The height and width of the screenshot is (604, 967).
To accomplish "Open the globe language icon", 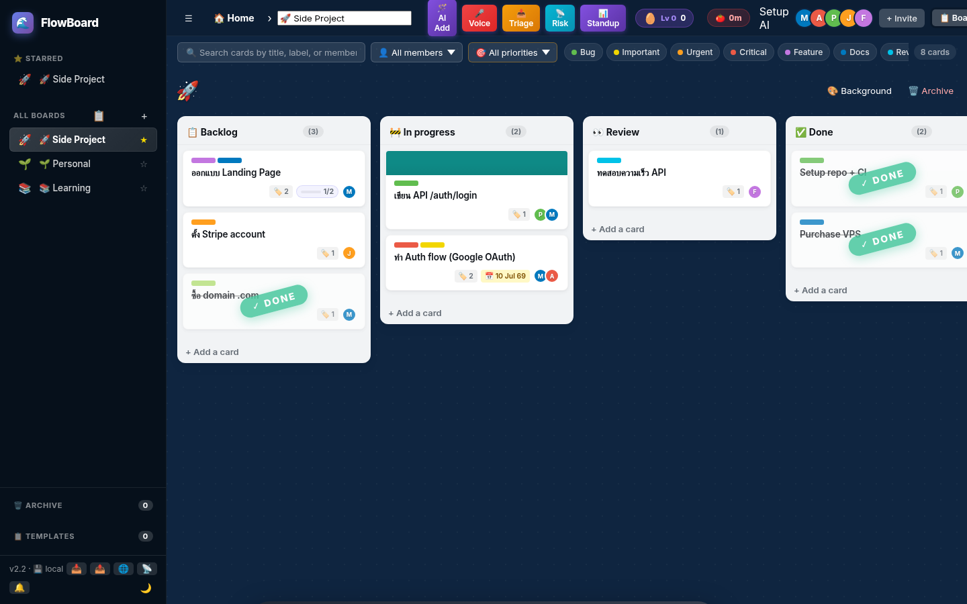I will pos(124,568).
